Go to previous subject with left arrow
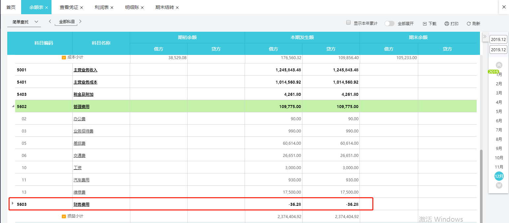 coord(50,21)
